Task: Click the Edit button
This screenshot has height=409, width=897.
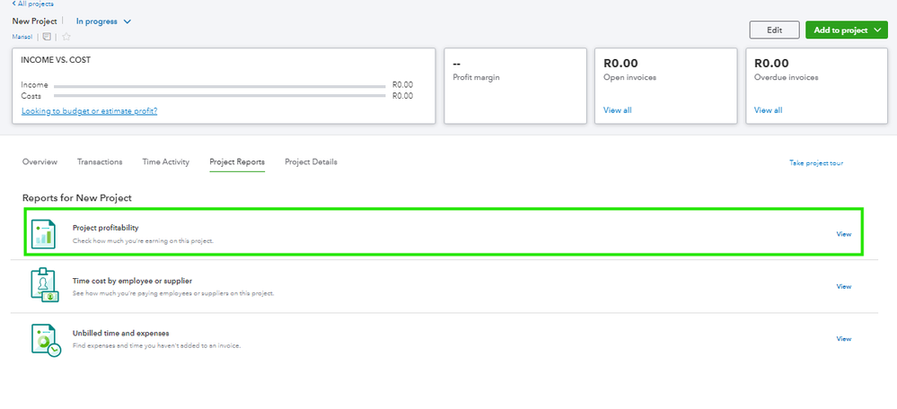Action: pyautogui.click(x=774, y=30)
